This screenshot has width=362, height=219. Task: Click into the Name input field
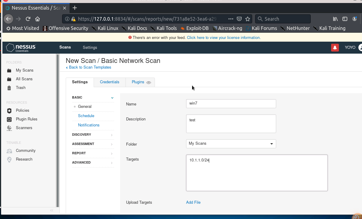tap(231, 104)
